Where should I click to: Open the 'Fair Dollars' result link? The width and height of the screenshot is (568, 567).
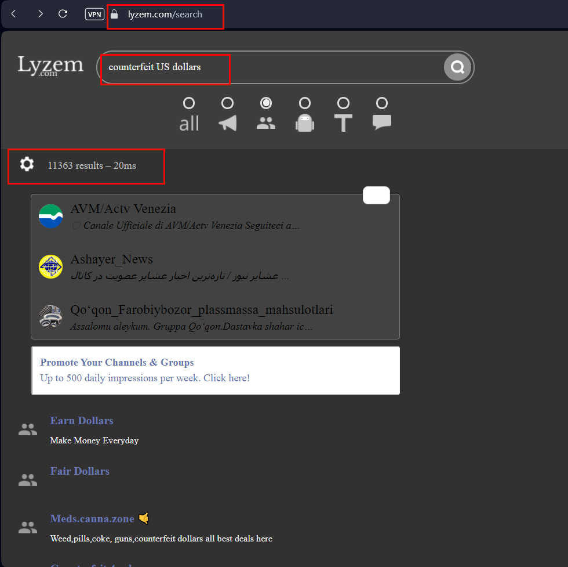point(80,471)
